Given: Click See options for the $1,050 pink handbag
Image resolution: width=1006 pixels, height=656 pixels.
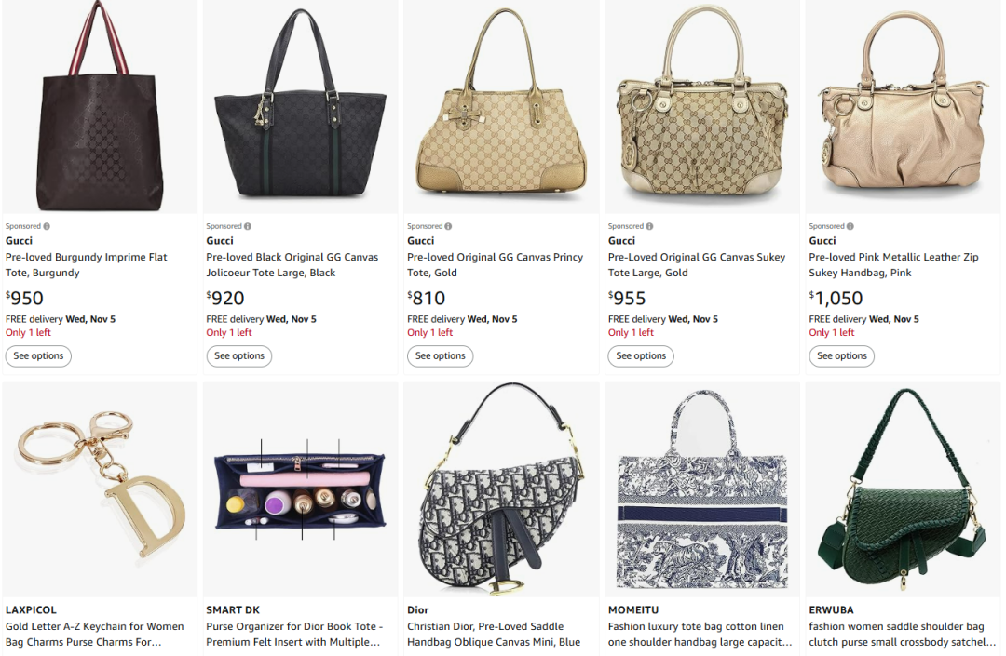Looking at the screenshot, I should click(x=842, y=355).
